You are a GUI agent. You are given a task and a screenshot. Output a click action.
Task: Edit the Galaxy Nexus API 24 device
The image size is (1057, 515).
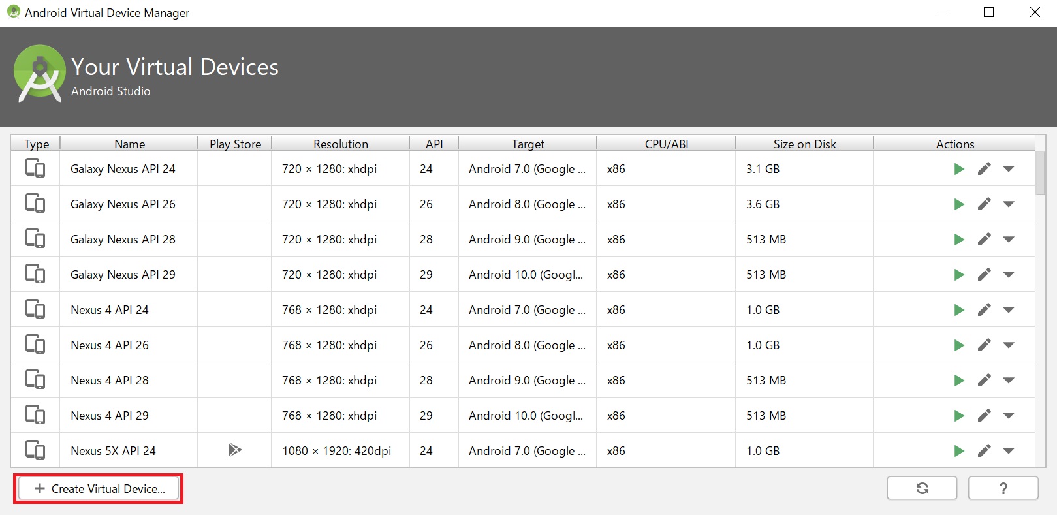[984, 169]
